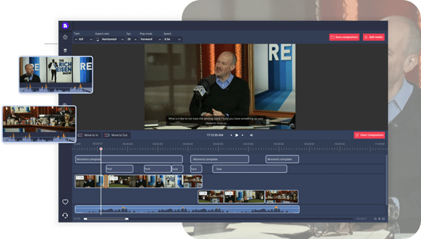Viewport: 421px width, 239px height.
Task: Click the Move to Out marker icon
Action: tap(107, 135)
